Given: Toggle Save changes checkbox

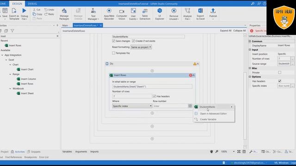Looking at the screenshot, I should (x=113, y=41).
